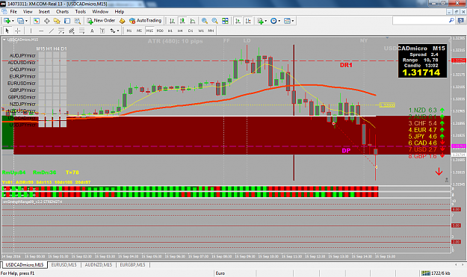The image size is (467, 277).
Task: Open the Terminal panel
Action: [x=67, y=21]
